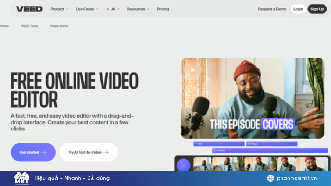Click the Login button
The image size is (331, 186).
click(298, 9)
